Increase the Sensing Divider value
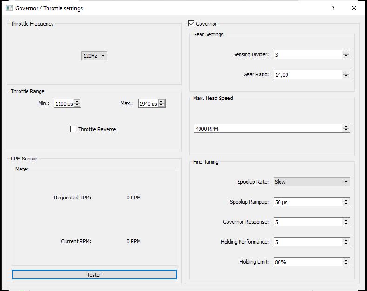The height and width of the screenshot is (291, 367). click(346, 53)
